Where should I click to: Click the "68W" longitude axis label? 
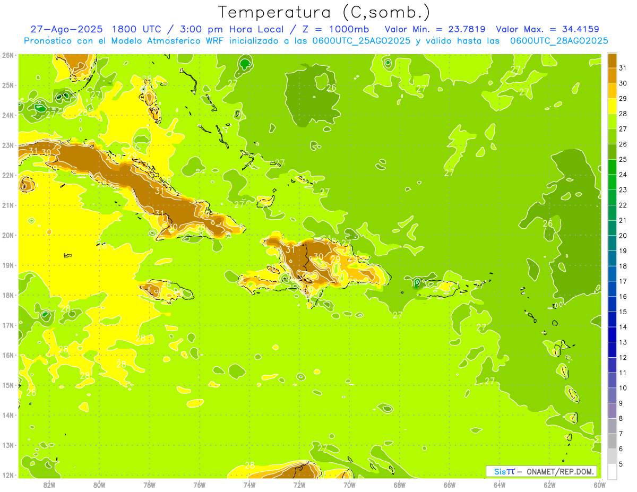399,485
